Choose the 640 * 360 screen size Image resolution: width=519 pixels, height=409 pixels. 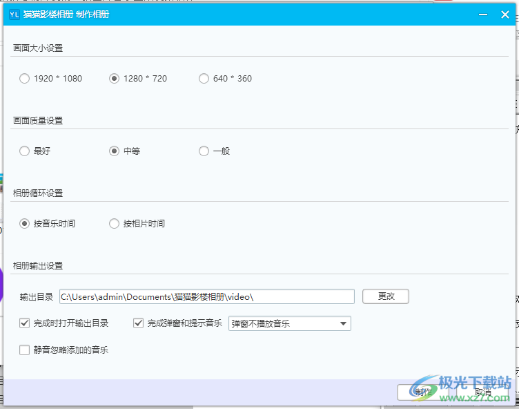[204, 79]
